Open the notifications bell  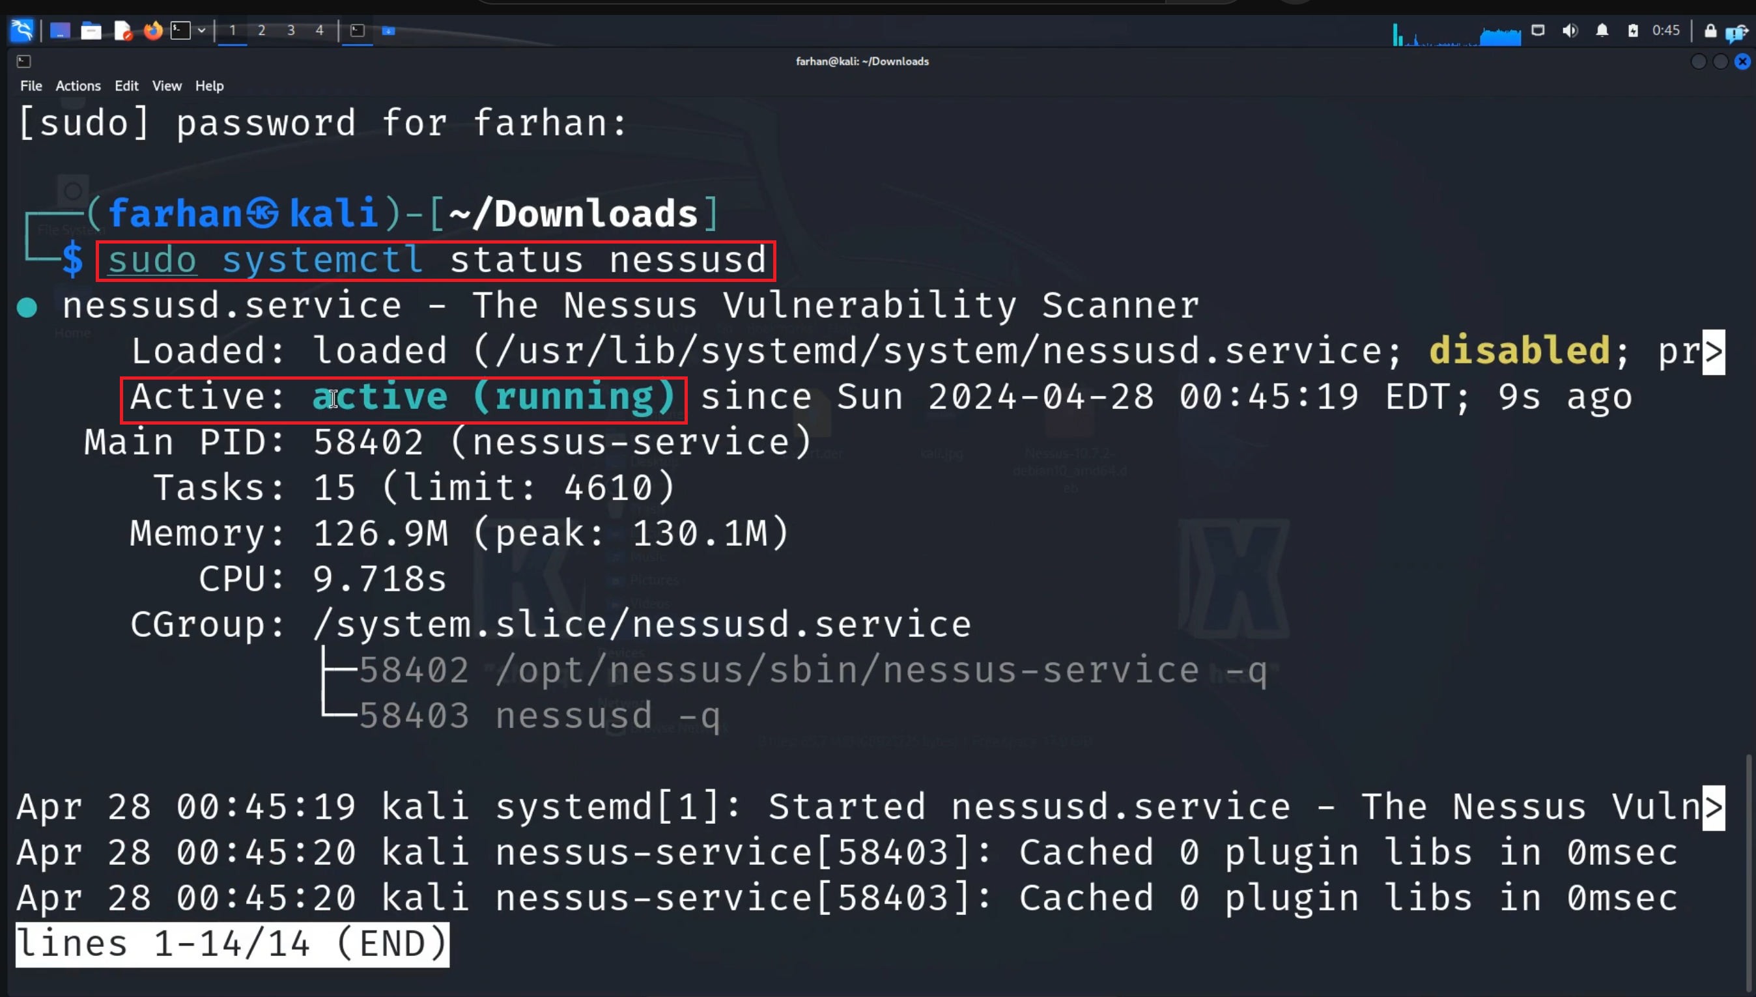coord(1602,30)
